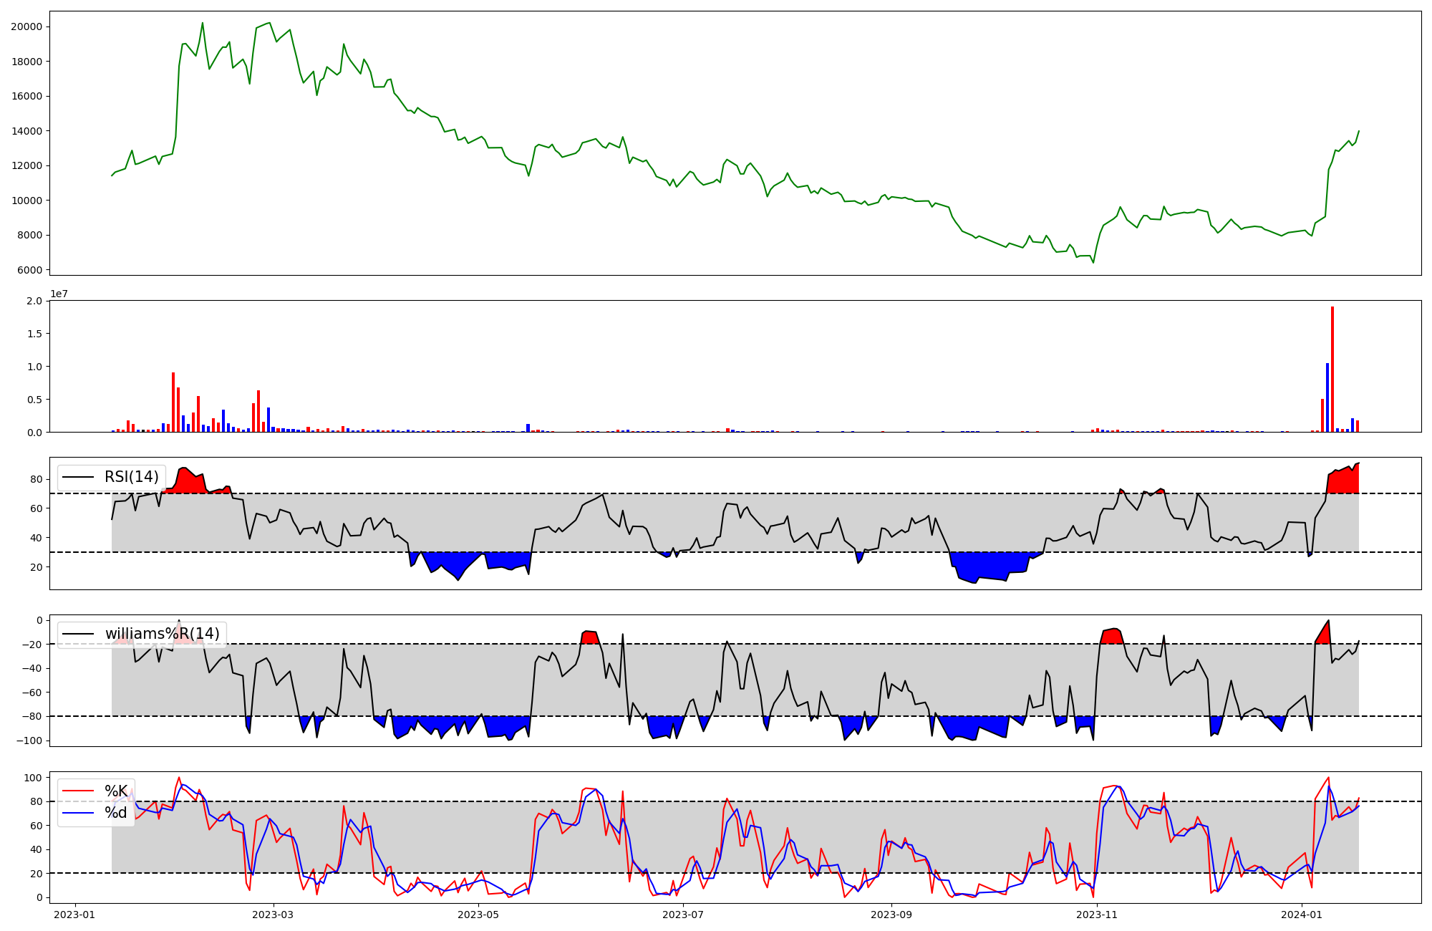
Task: Click the 6000 price axis label
Action: pyautogui.click(x=29, y=270)
